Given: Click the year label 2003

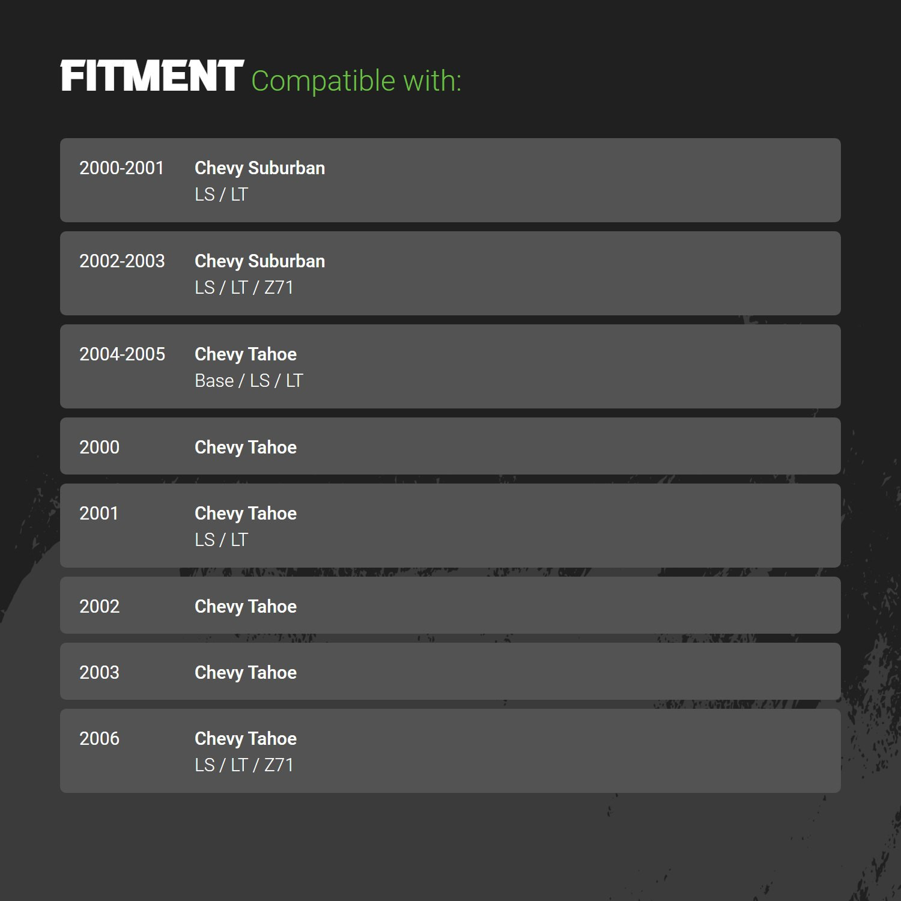Looking at the screenshot, I should tap(100, 673).
